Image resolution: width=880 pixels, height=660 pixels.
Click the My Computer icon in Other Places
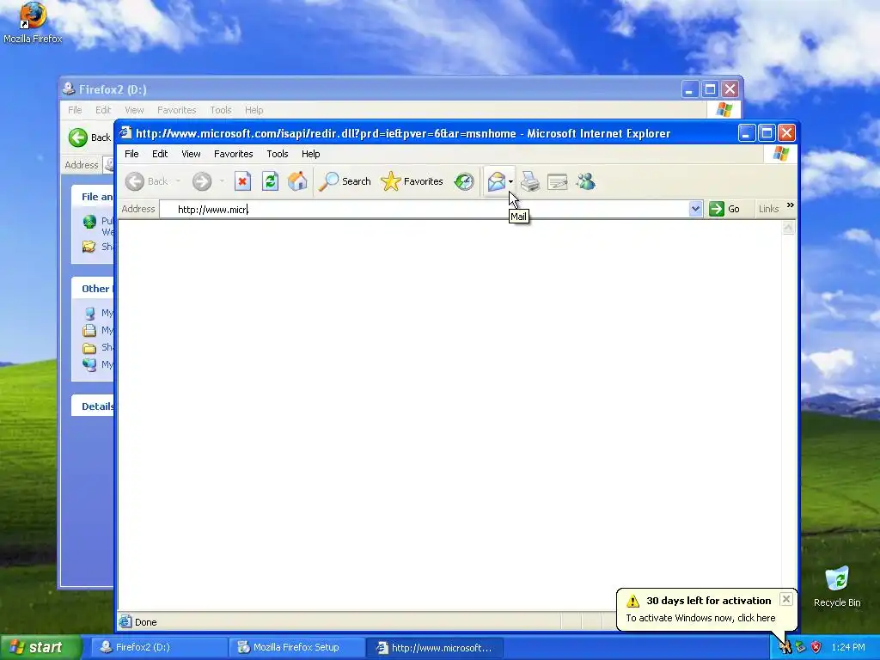pyautogui.click(x=89, y=313)
